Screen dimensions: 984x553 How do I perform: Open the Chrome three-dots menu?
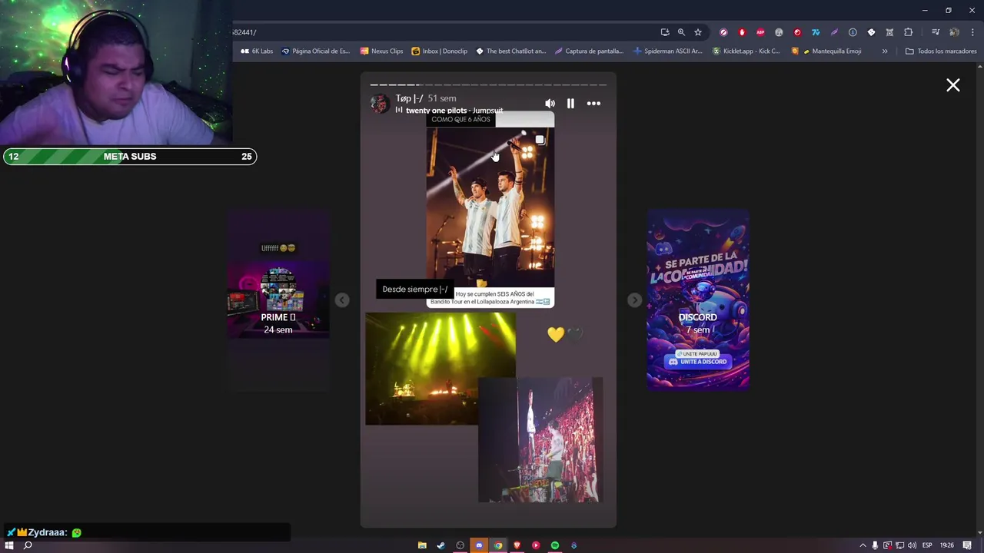pos(972,32)
